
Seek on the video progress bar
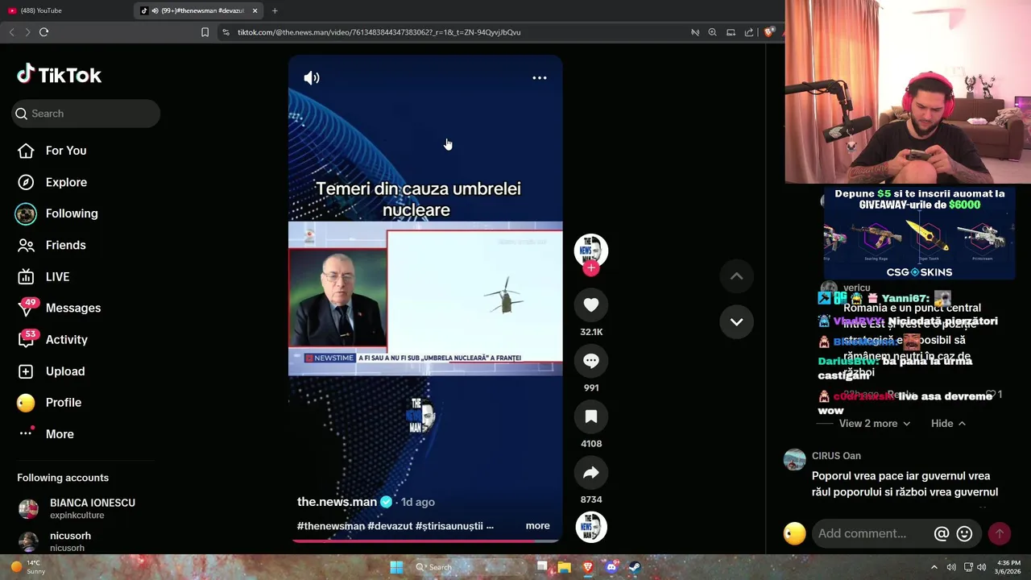[425, 541]
